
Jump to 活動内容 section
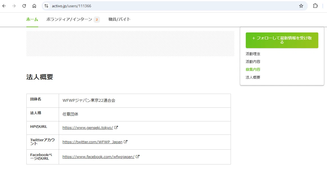pyautogui.click(x=253, y=62)
